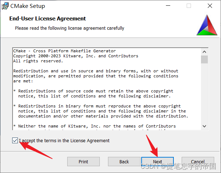The width and height of the screenshot is (221, 173).
Task: Click the 'CMake Setup' window title text
Action: coord(28,6)
